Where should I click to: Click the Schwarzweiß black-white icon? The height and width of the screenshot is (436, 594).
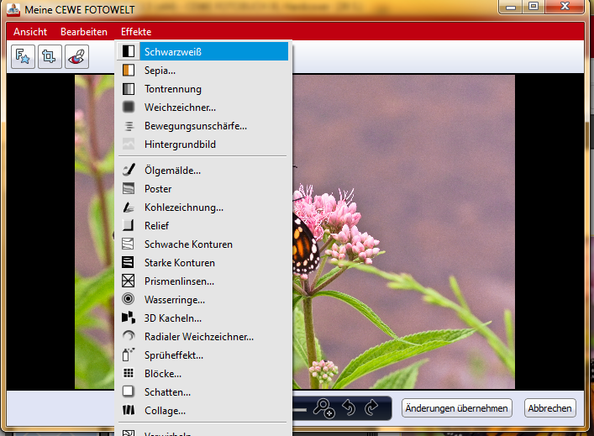[129, 51]
